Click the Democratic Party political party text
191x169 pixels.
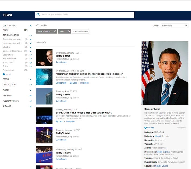pyautogui.click(x=171, y=162)
